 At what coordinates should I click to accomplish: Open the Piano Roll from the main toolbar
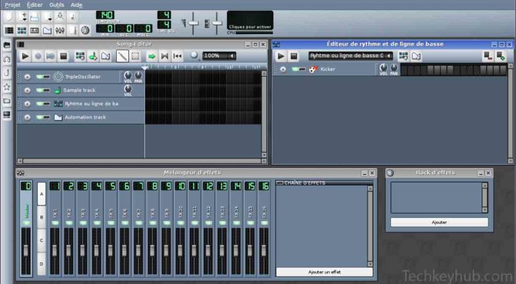(x=34, y=30)
